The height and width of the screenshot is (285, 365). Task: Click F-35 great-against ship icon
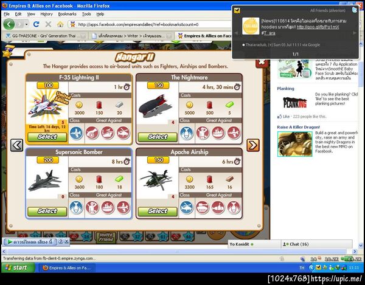[x=108, y=133]
